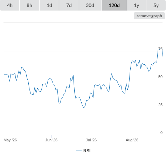The width and height of the screenshot is (166, 160).
Task: Click the Jul '26 axis label
Action: click(91, 140)
